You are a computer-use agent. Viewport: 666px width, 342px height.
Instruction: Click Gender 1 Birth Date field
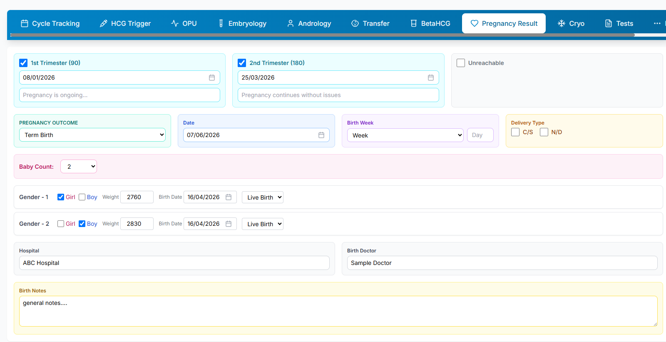(210, 197)
